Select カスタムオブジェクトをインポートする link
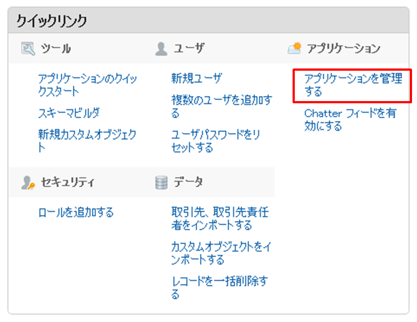 point(221,253)
